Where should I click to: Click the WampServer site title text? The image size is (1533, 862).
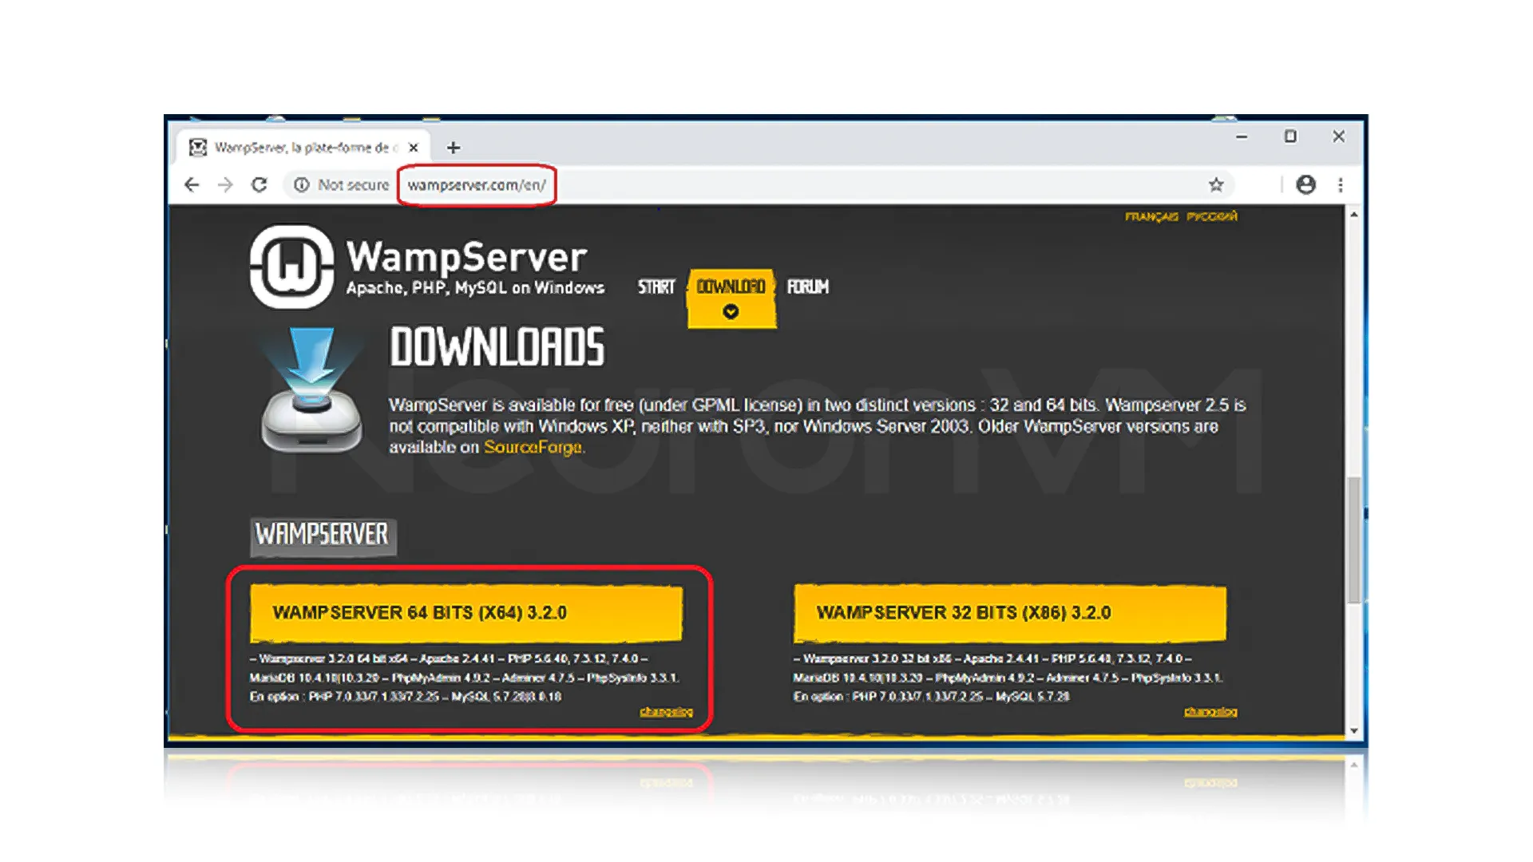click(466, 257)
